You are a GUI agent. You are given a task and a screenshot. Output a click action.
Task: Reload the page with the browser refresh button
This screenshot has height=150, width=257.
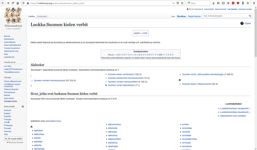pyautogui.click(x=13, y=3)
